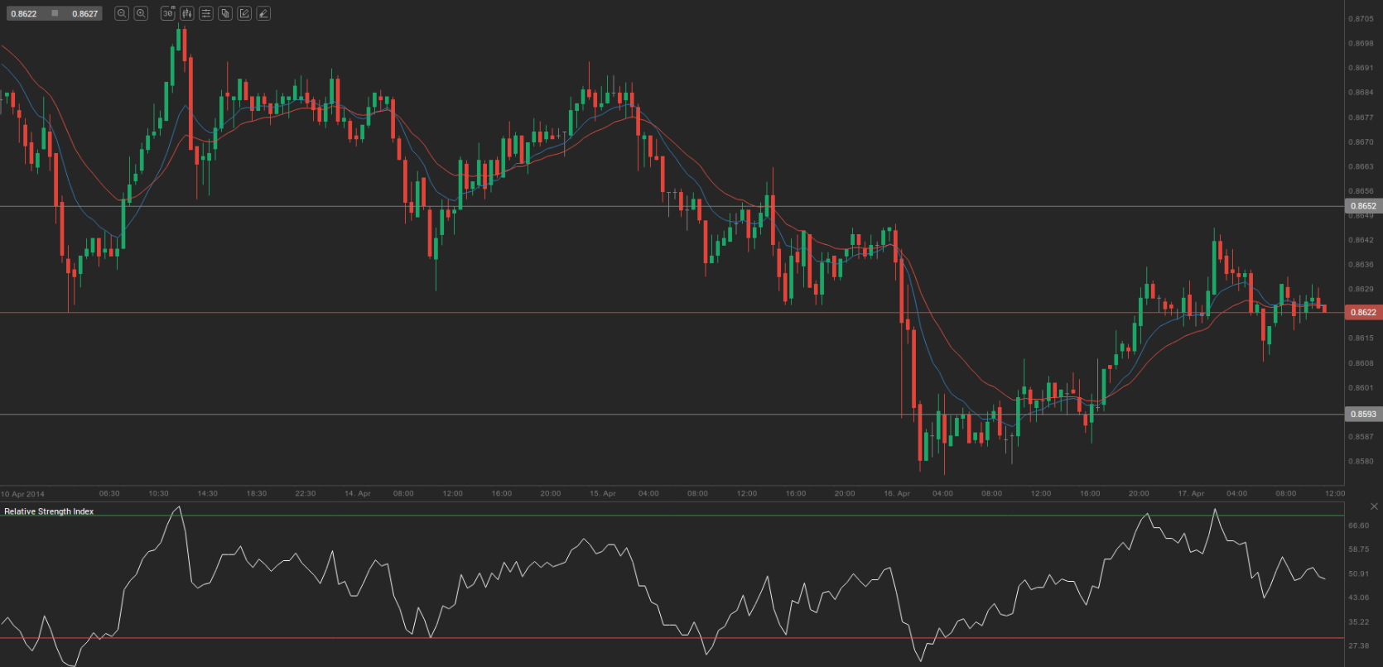Select the 0.8593 horizontal line price tag
1383x667 pixels.
(x=1363, y=414)
